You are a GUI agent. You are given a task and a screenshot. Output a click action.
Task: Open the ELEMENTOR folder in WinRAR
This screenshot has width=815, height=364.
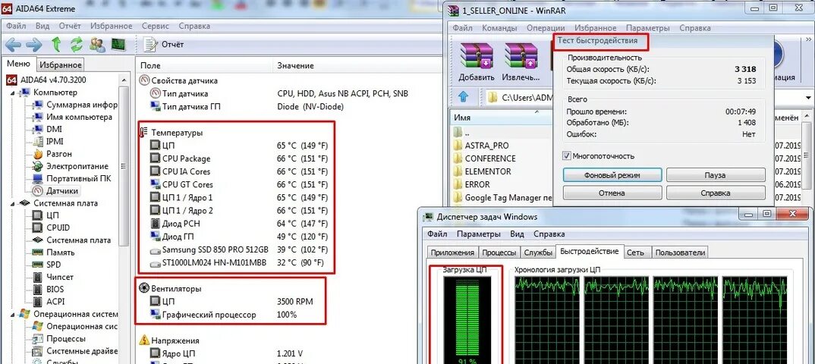483,171
